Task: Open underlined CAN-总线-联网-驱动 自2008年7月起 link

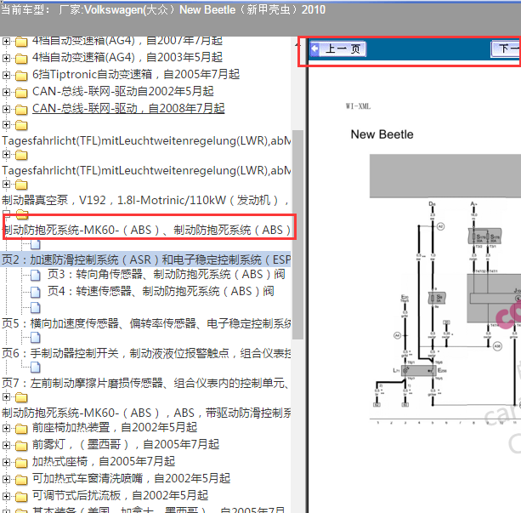Action: 128,108
